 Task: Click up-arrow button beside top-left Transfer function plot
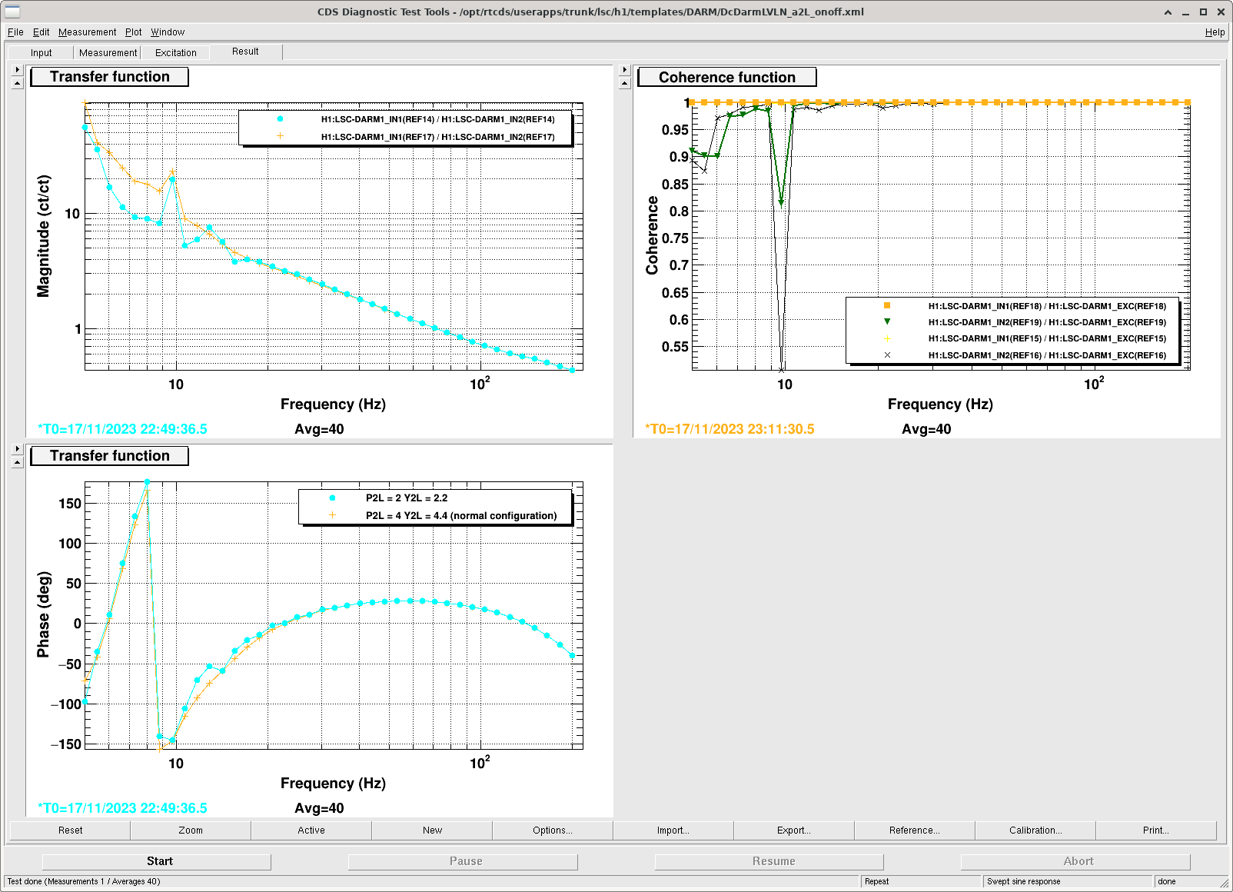coord(18,83)
